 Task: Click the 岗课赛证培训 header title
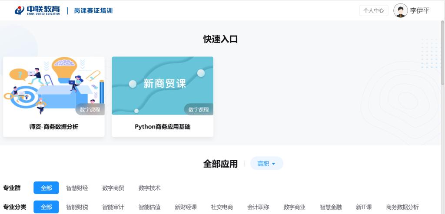(93, 11)
